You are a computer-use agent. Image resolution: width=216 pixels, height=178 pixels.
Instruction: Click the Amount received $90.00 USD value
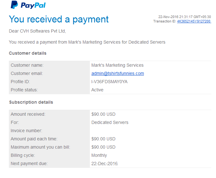[x=103, y=114]
